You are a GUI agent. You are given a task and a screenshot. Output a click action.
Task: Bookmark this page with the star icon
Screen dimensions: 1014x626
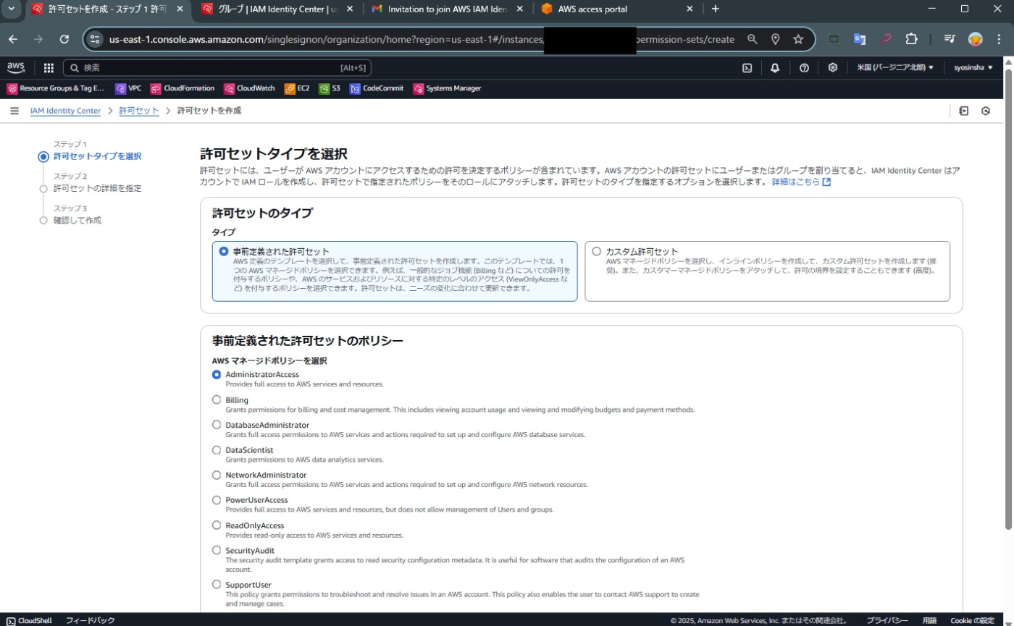(x=798, y=39)
